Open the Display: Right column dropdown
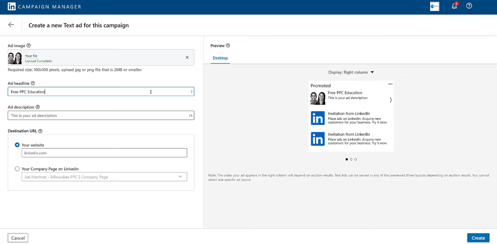 click(x=351, y=72)
